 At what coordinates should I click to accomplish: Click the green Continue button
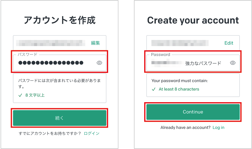coord(193,112)
